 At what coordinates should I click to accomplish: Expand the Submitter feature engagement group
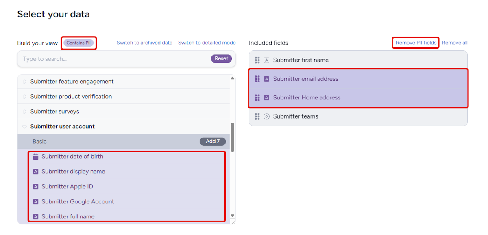tap(24, 82)
